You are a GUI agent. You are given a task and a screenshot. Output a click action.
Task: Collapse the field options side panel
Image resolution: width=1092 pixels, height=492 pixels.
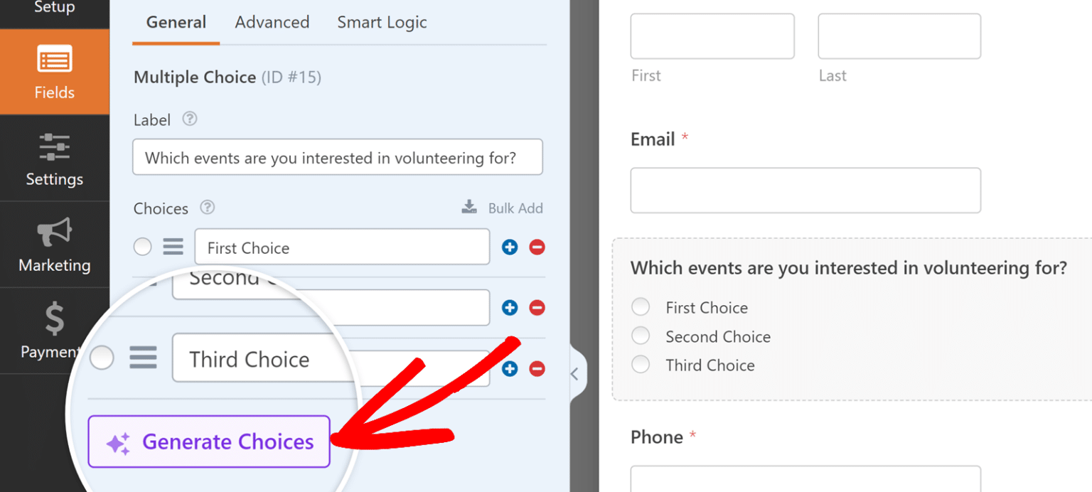tap(575, 374)
